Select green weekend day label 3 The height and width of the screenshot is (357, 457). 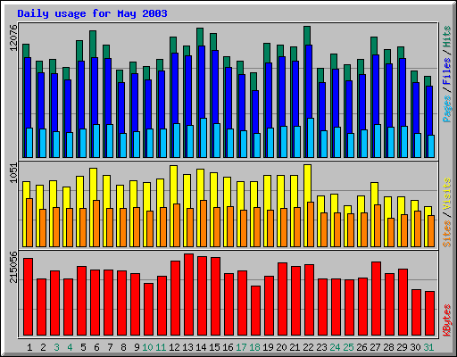click(56, 347)
